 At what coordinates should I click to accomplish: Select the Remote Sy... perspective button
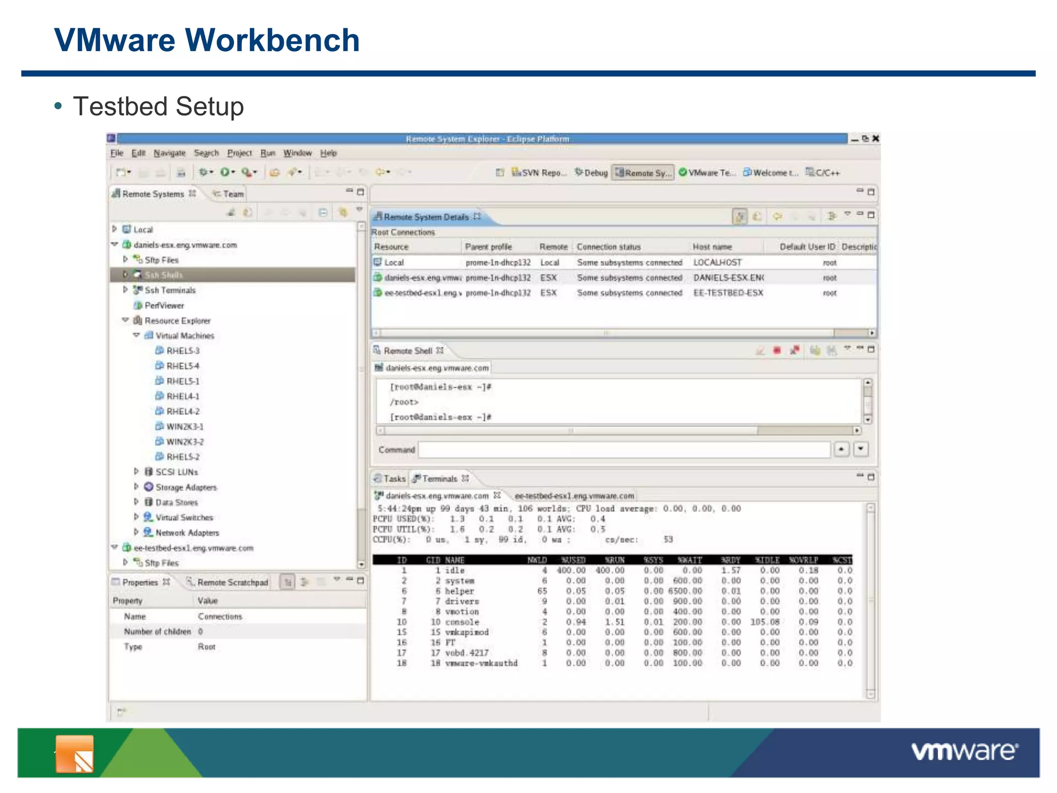pyautogui.click(x=643, y=172)
